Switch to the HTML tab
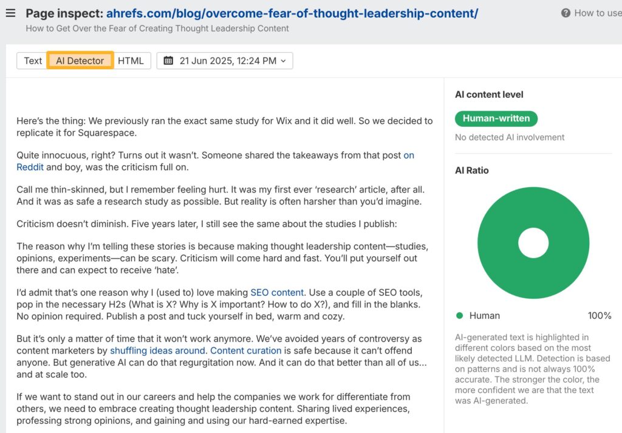 pos(131,61)
